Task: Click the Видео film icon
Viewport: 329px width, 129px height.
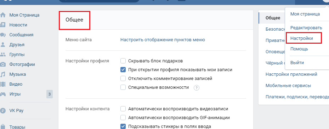Action: [2, 84]
